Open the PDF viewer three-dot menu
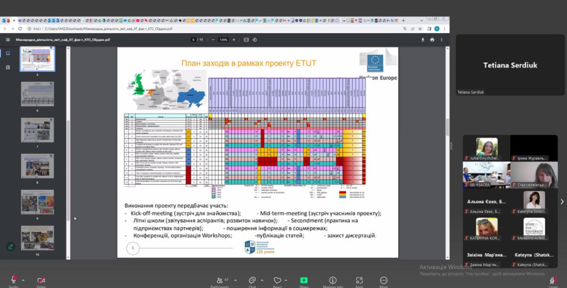Screen dimensions: 567x288 click(x=443, y=40)
